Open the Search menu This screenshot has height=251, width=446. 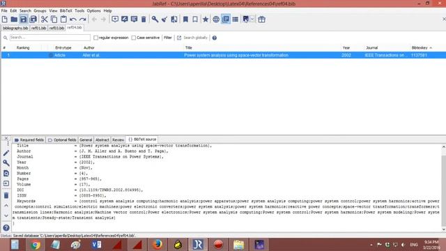25,11
